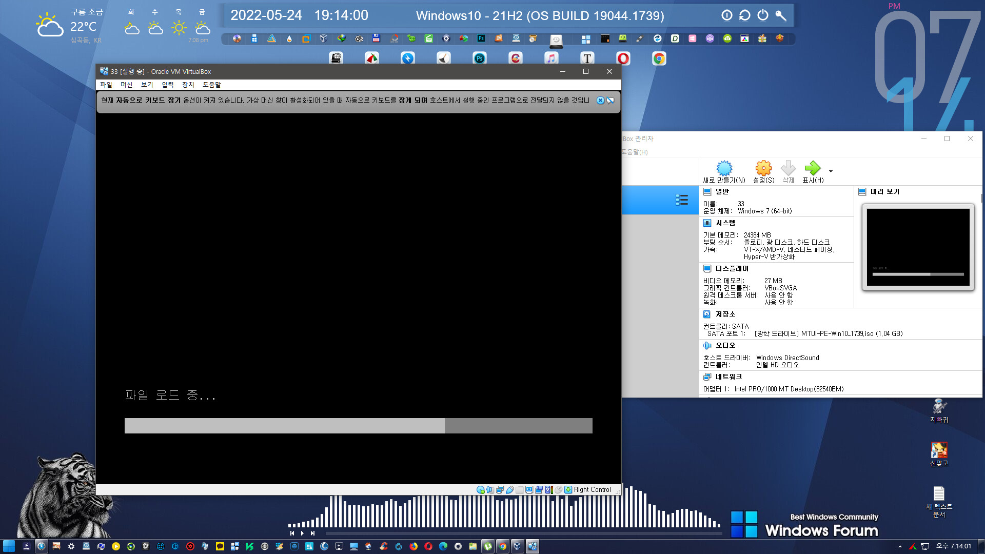The width and height of the screenshot is (985, 554).
Task: Open the dropdown arrow next to 표시(H)
Action: pyautogui.click(x=831, y=171)
